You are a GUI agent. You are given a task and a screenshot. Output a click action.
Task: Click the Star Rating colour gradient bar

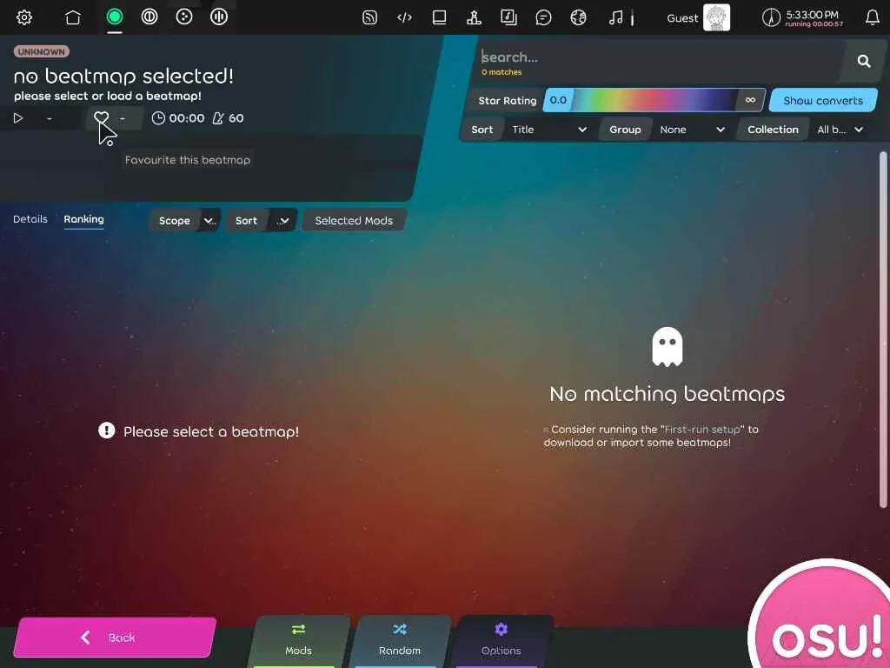click(x=655, y=100)
